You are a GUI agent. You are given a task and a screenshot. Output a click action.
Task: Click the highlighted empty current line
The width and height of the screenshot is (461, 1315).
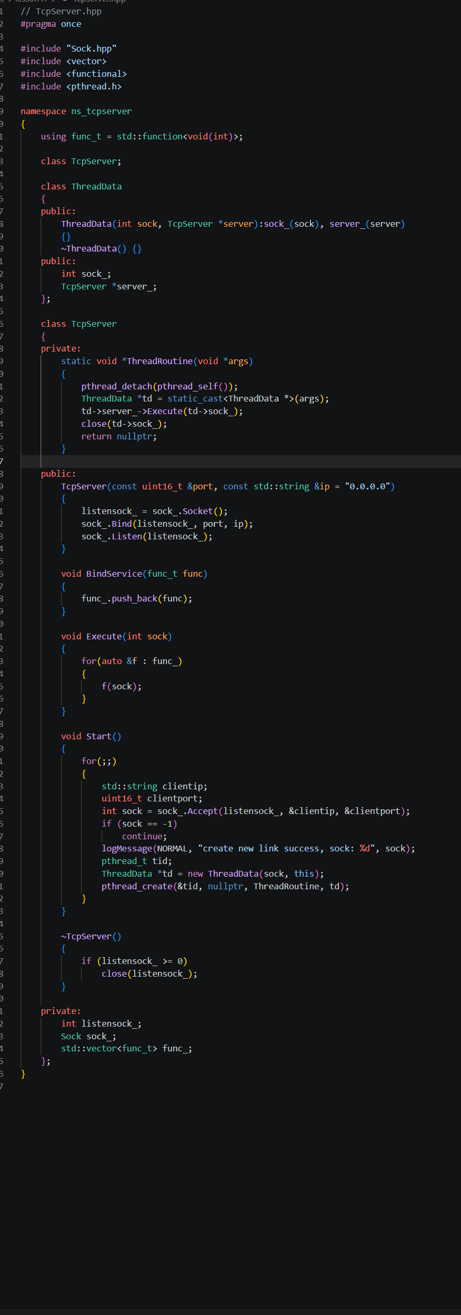pos(240,461)
